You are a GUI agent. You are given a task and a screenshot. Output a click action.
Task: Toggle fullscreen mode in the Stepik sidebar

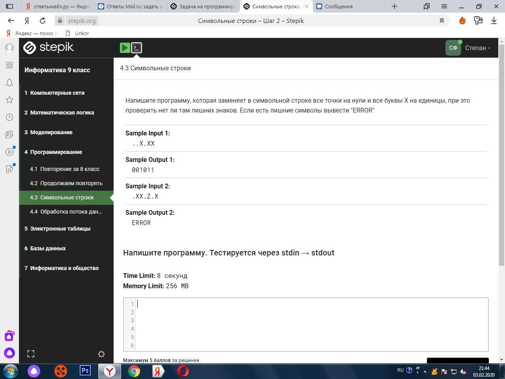click(31, 354)
